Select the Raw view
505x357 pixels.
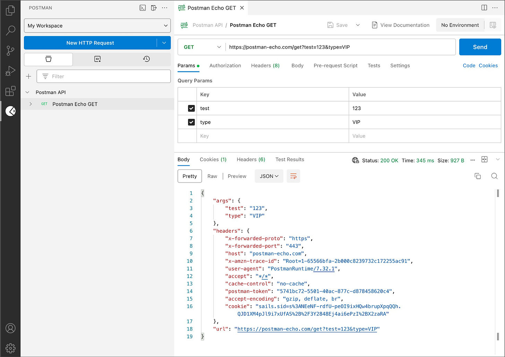(212, 176)
